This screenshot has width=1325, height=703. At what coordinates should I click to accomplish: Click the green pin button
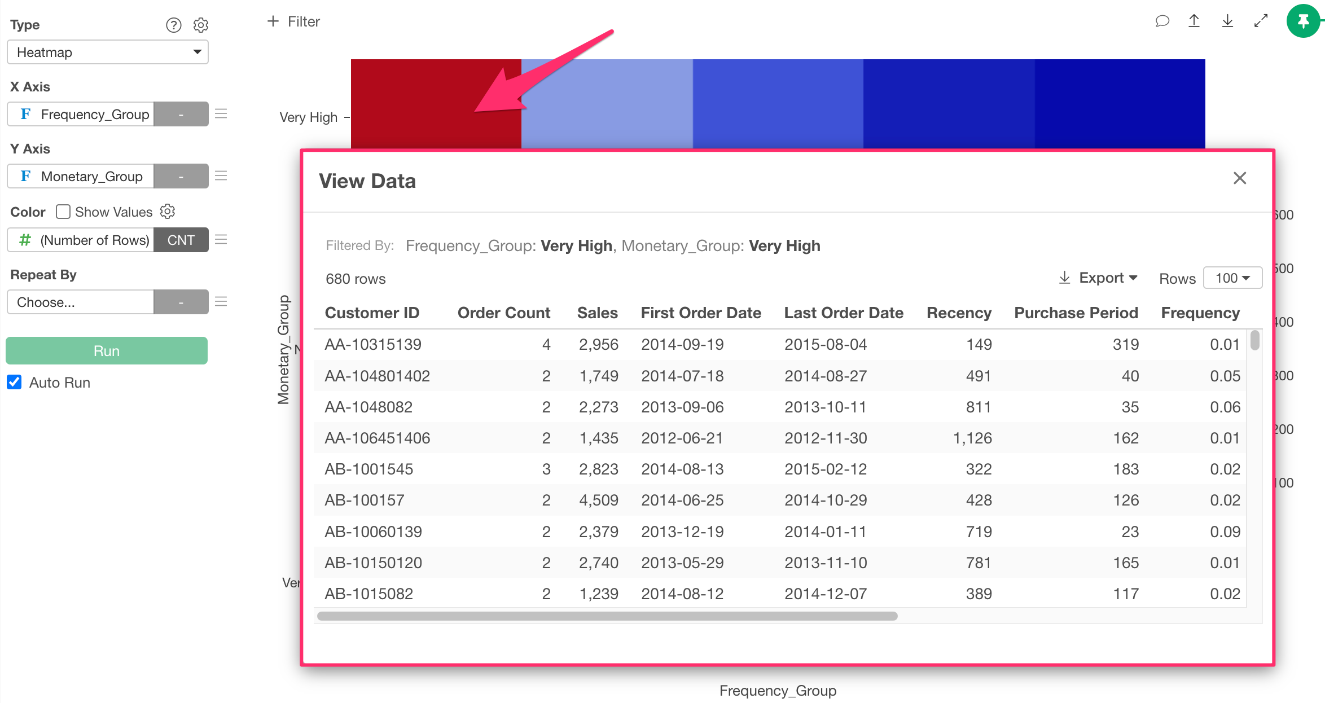point(1302,21)
